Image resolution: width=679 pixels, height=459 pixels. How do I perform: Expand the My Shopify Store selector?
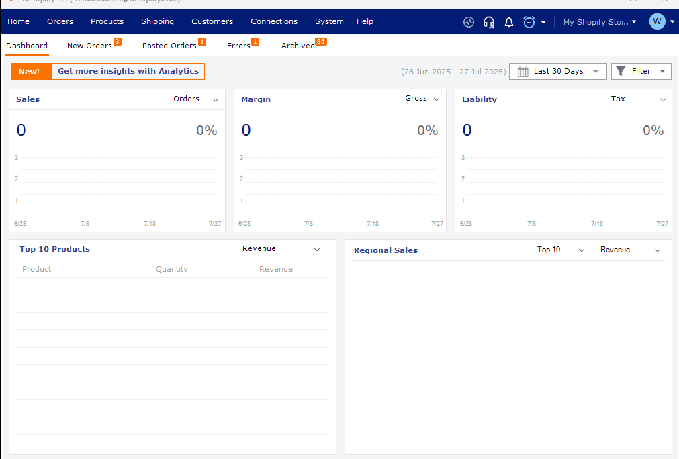click(599, 22)
